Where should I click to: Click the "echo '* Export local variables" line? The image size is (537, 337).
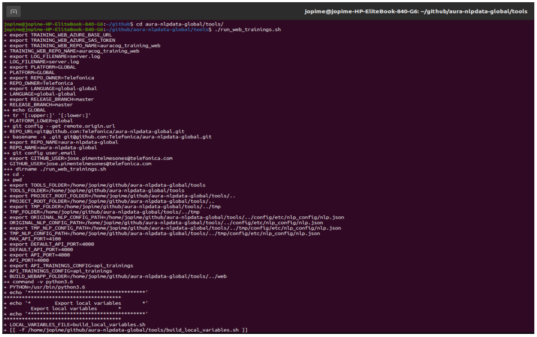tap(76, 303)
